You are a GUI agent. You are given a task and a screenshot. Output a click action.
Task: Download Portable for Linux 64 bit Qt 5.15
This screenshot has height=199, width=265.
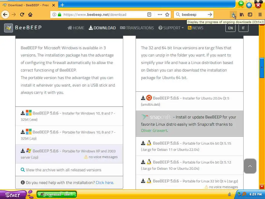pyautogui.click(x=189, y=146)
